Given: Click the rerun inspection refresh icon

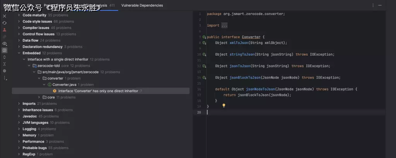Looking at the screenshot, I should click(x=5, y=23).
